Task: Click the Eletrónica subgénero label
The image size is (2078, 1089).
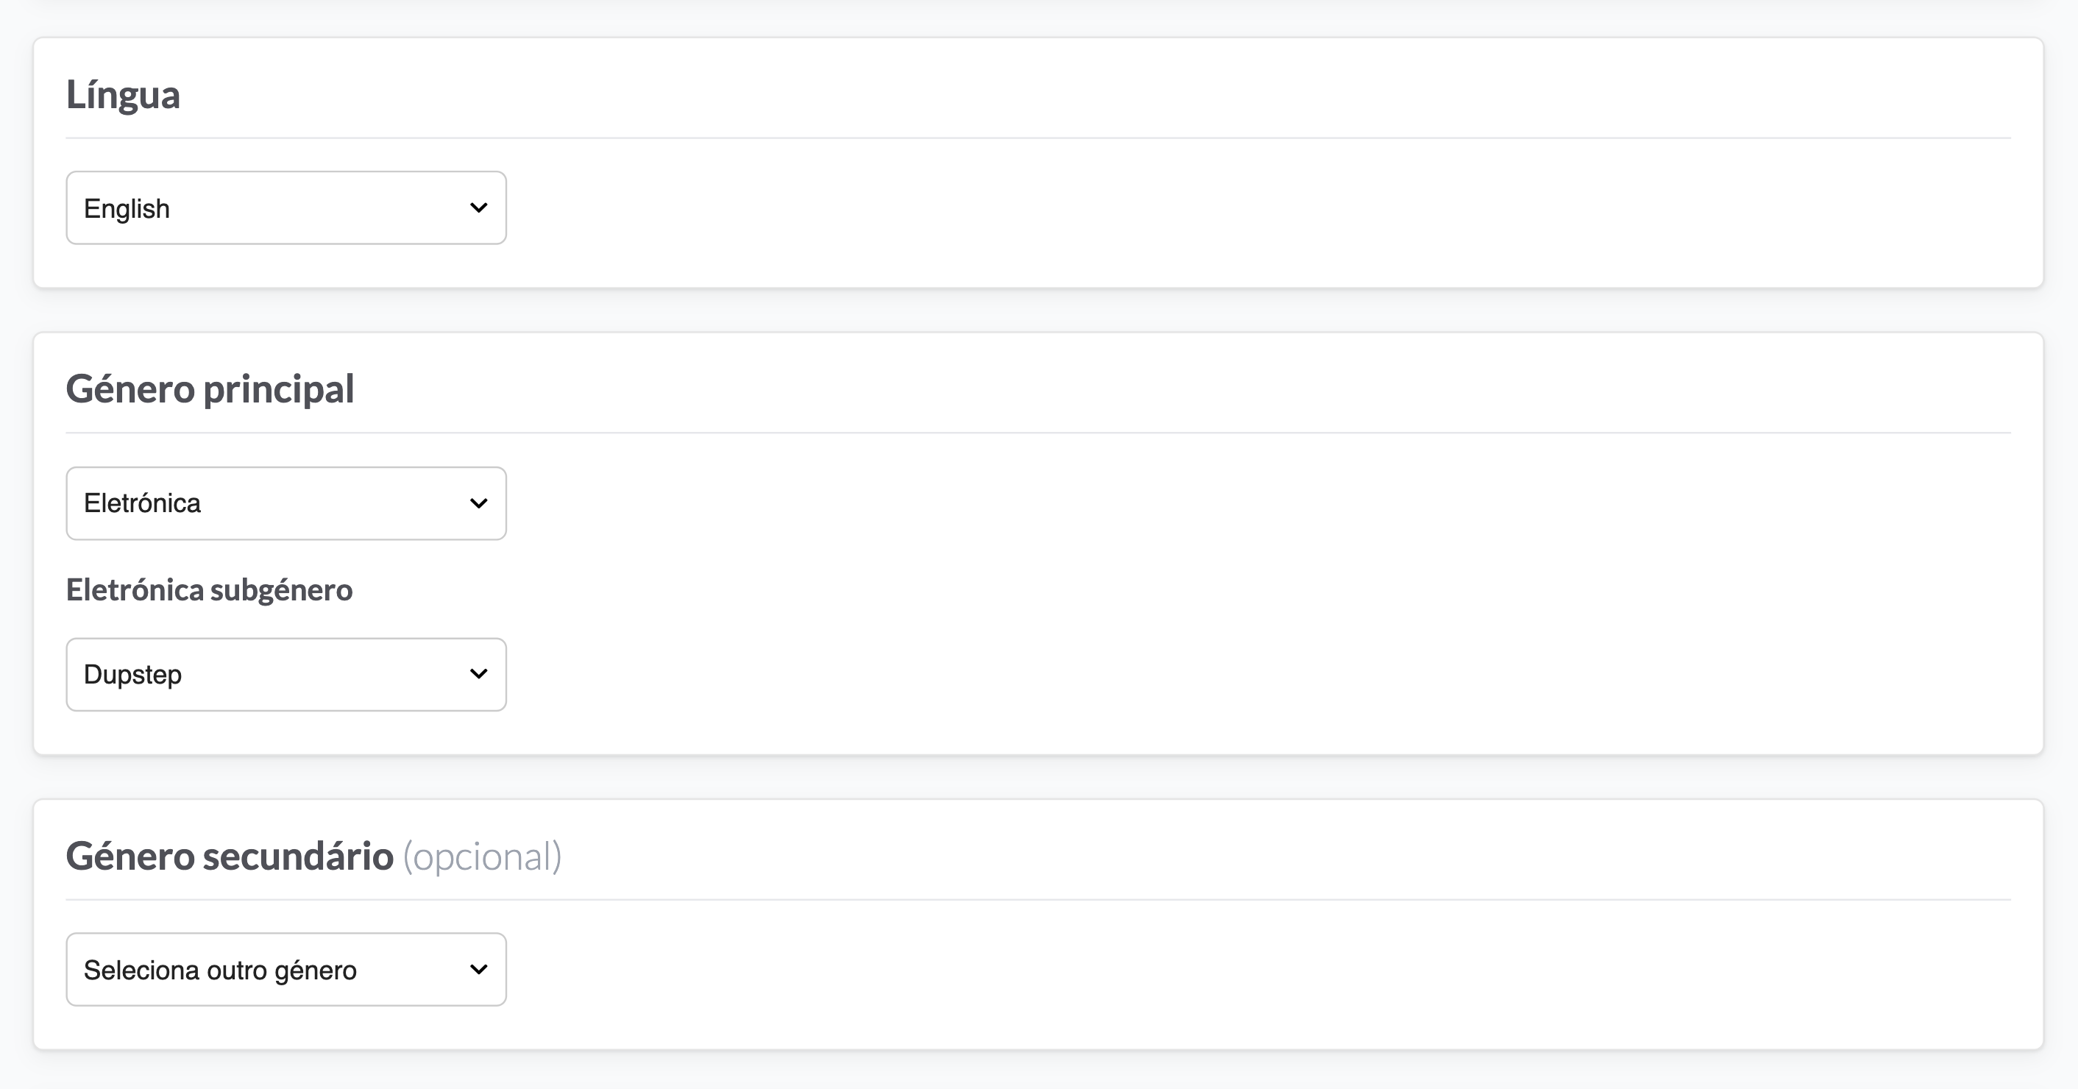Action: [x=209, y=590]
